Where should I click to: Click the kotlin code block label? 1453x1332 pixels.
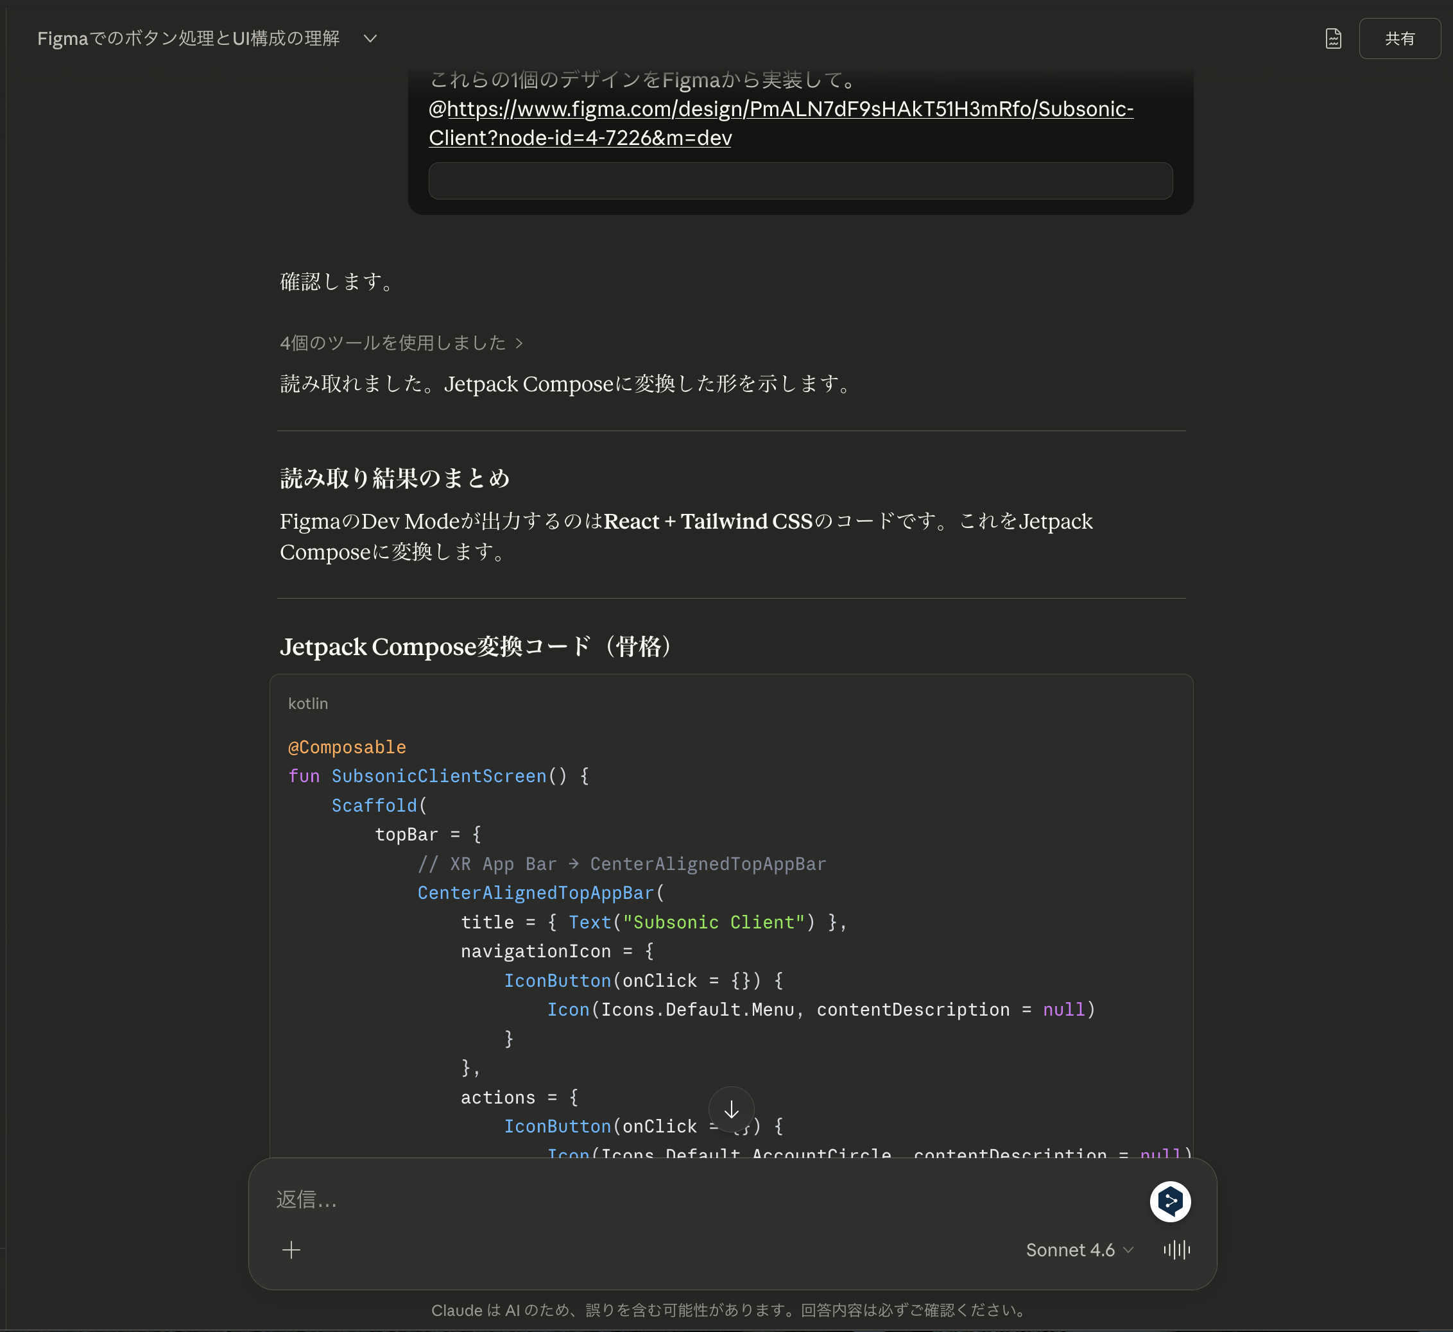pos(308,703)
